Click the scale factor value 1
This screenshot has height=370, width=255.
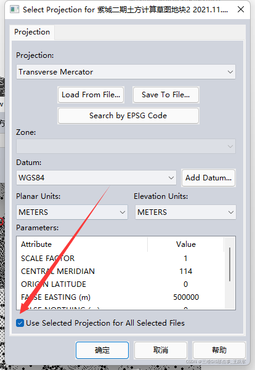(x=185, y=259)
